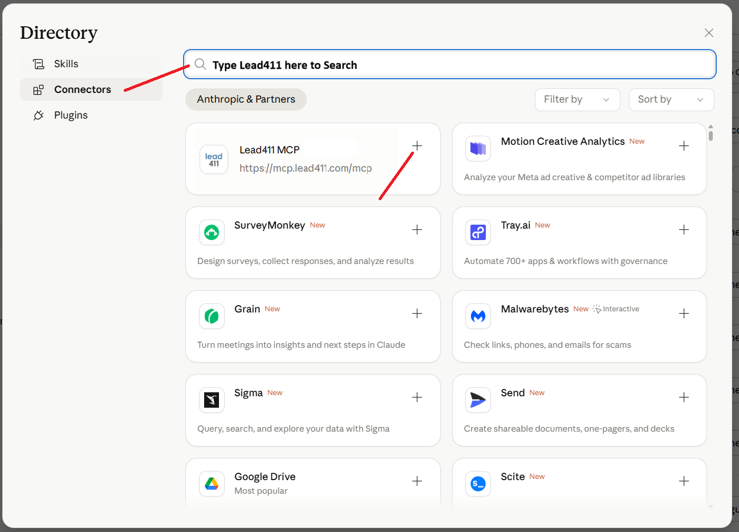Open the Malwarebytes card title
This screenshot has width=739, height=532.
(535, 309)
